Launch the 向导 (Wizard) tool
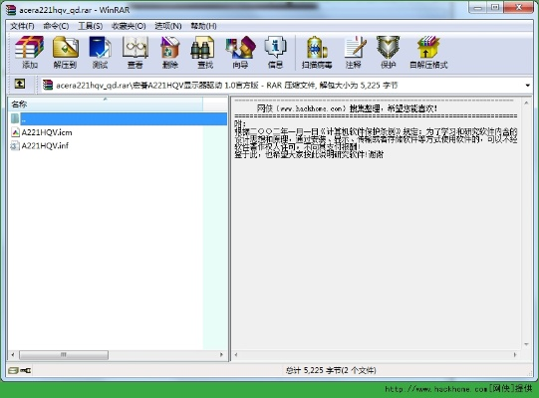This screenshot has height=398, width=539. (240, 52)
